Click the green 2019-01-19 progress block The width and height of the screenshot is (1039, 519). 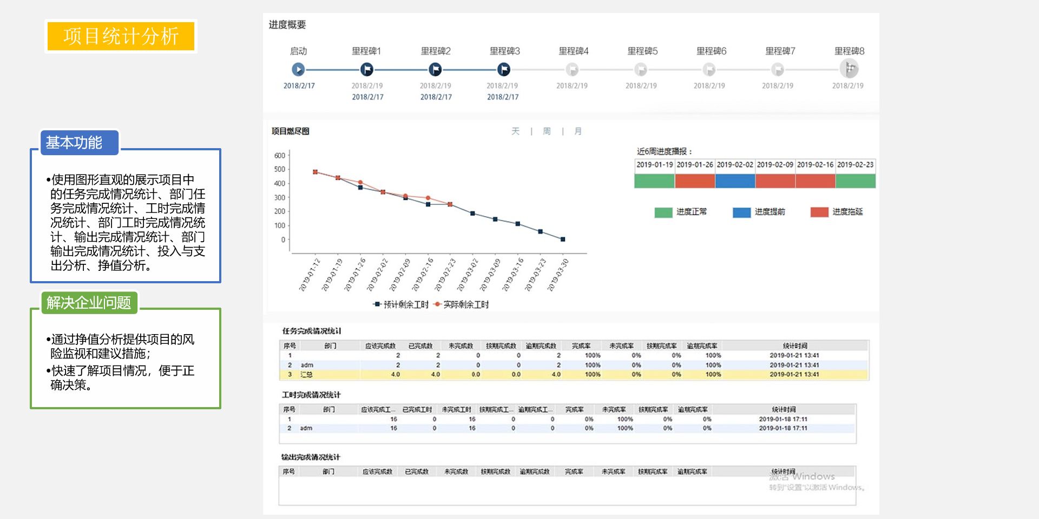coord(654,181)
